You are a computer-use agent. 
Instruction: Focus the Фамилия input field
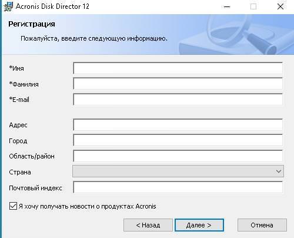[178, 84]
